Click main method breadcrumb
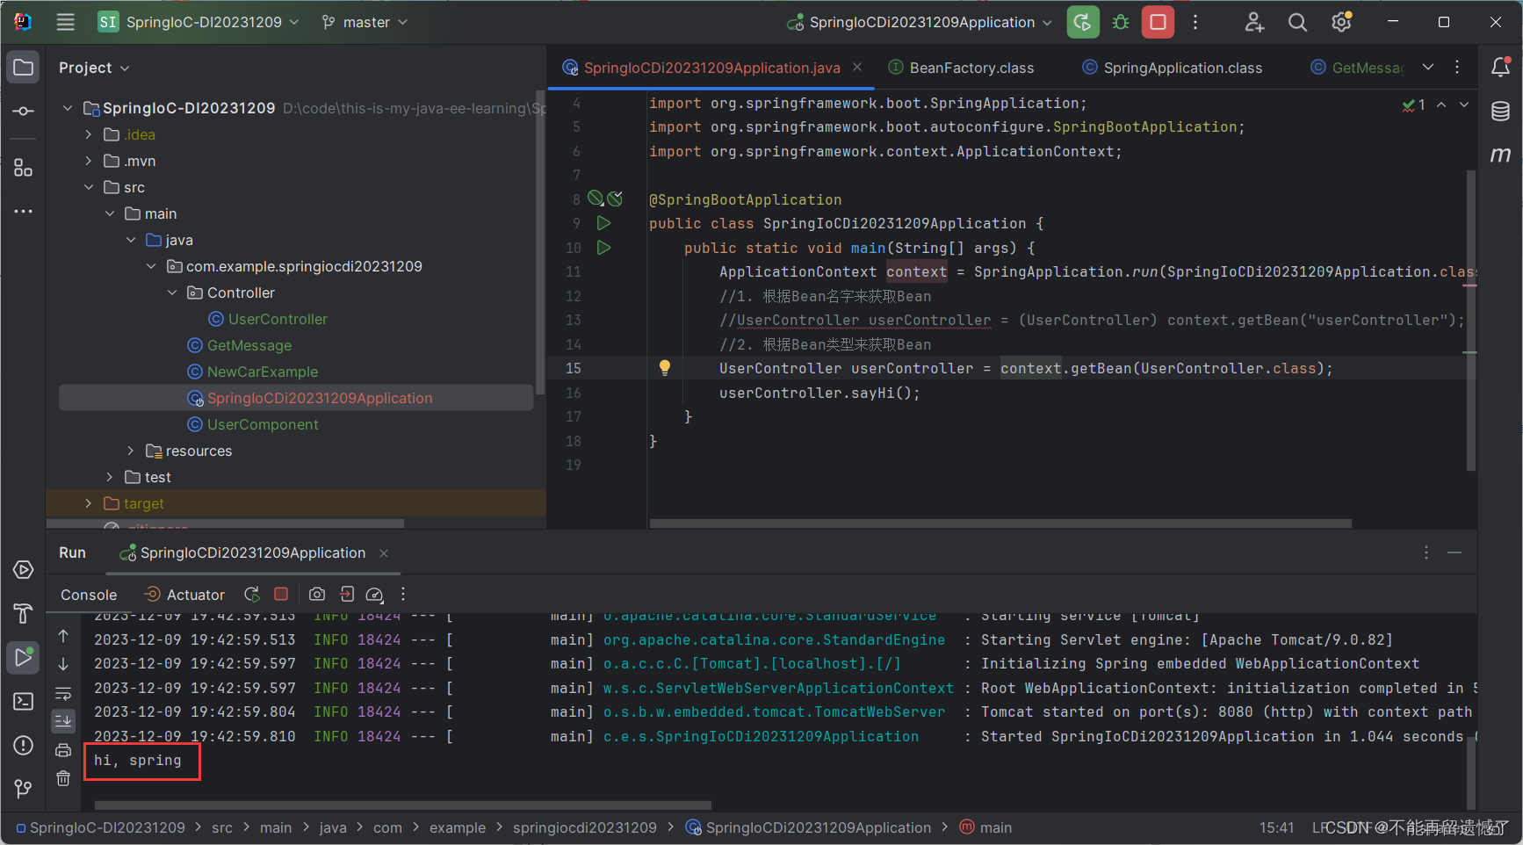 986,827
